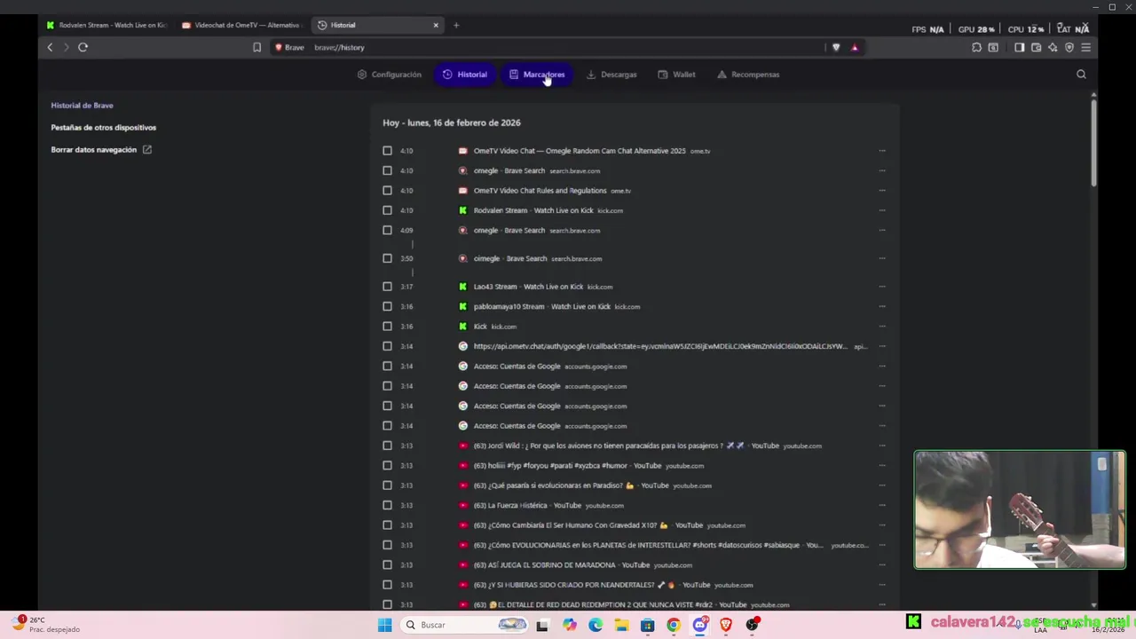Open more options for Rodvalen Stream entry
Screen dimensions: 1136x639
point(881,210)
